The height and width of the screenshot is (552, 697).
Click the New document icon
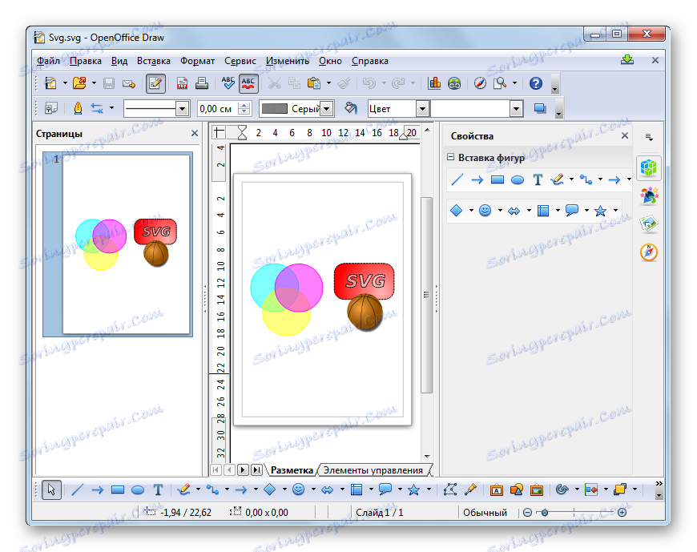point(50,83)
